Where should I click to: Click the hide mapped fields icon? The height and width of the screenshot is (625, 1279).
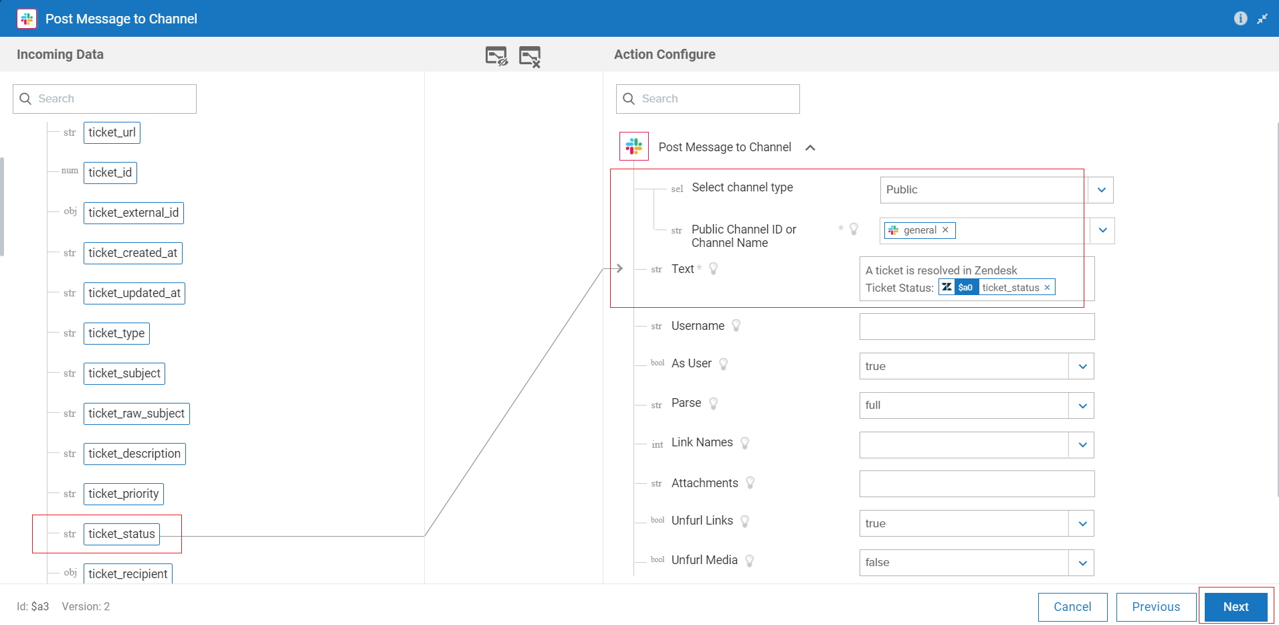(x=496, y=56)
